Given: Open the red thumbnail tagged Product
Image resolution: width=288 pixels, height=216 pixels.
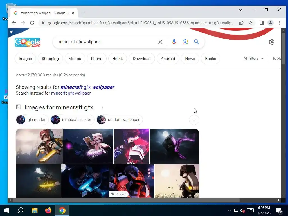Looking at the screenshot, I should 132,181.
